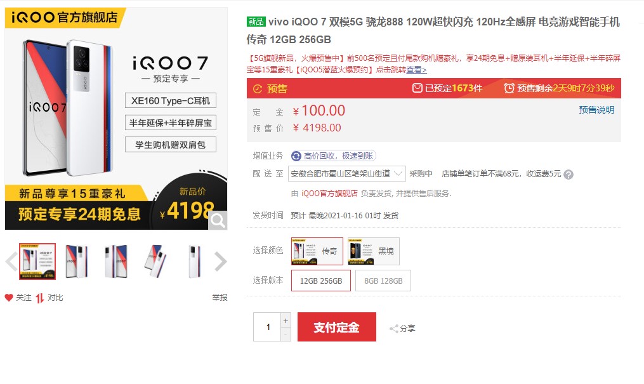Decrease quantity with the minus stepper
This screenshot has width=644, height=384.
tap(286, 334)
